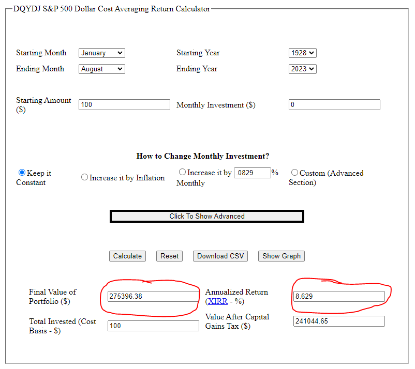Click the Download CSV button

(220, 256)
